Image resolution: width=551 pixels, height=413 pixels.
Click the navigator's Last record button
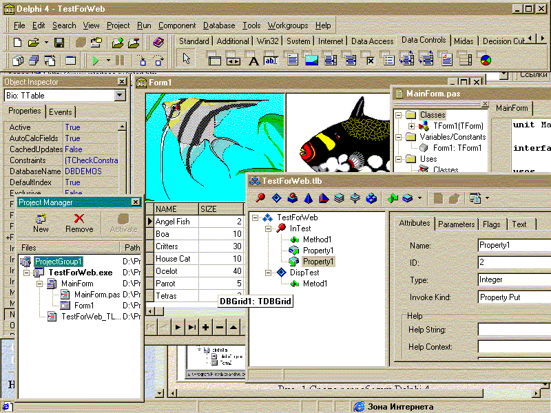(x=192, y=328)
